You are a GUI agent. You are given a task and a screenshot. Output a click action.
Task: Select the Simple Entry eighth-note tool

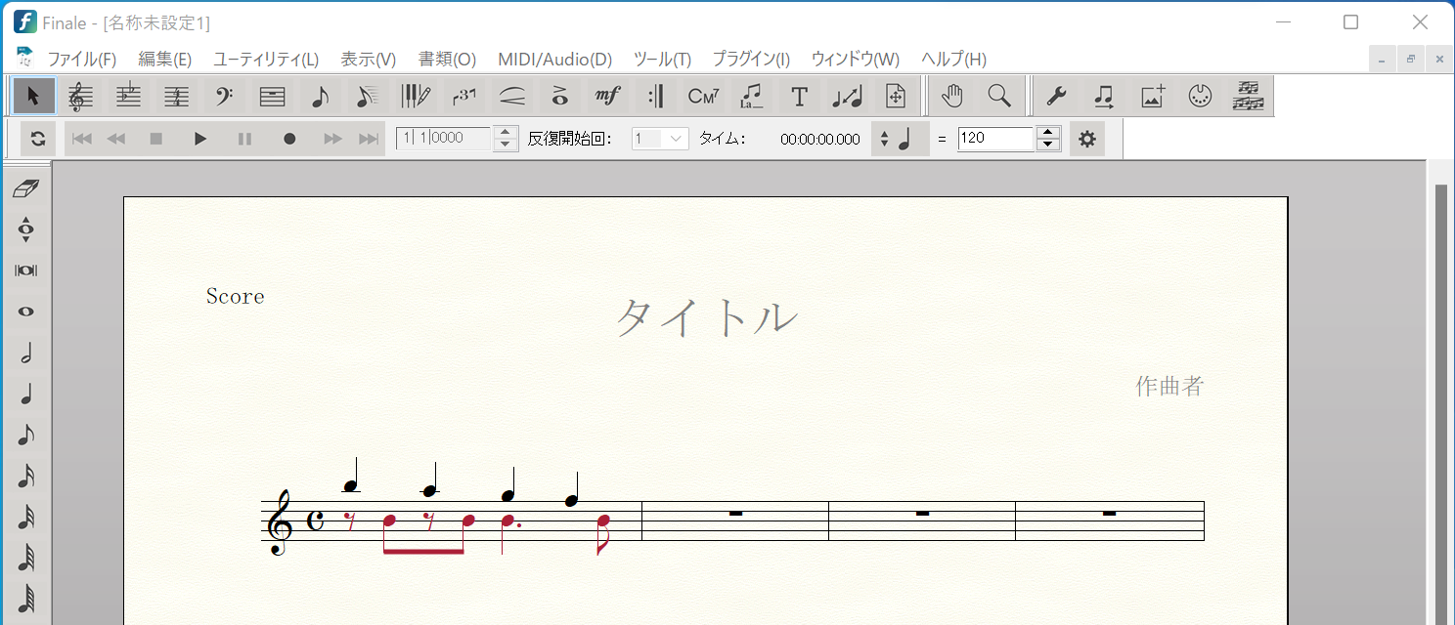pyautogui.click(x=320, y=96)
